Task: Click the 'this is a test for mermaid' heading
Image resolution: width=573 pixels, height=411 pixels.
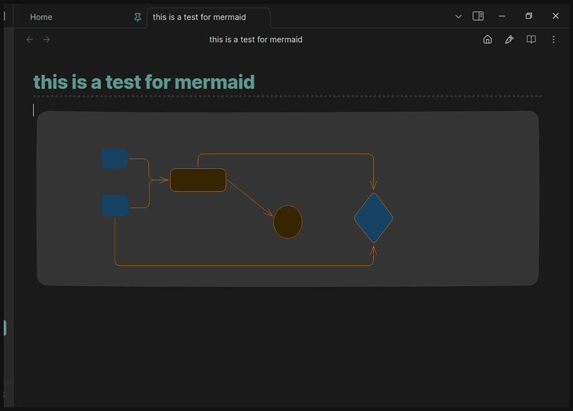Action: click(x=144, y=82)
